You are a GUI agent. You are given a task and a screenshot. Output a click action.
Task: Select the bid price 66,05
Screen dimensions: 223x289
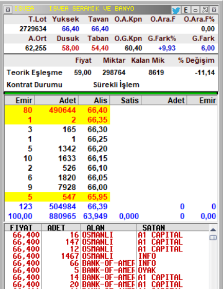click(98, 178)
